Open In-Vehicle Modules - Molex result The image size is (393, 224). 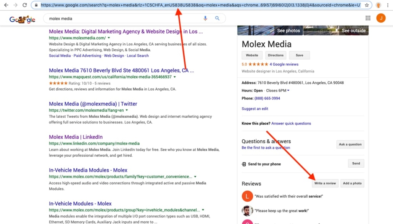tap(80, 203)
